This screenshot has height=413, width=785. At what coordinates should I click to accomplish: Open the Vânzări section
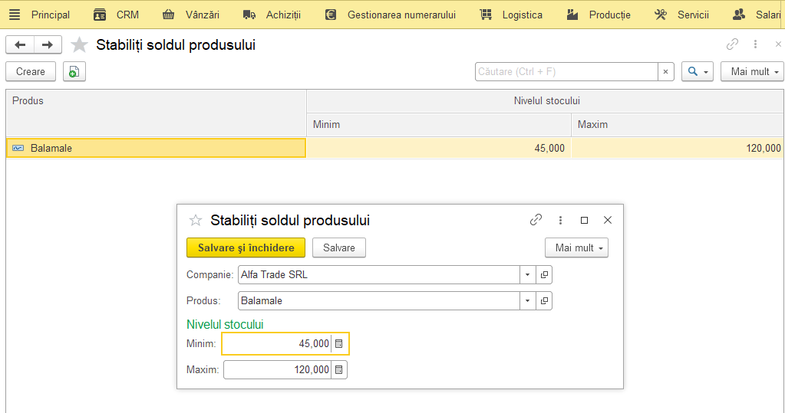191,15
